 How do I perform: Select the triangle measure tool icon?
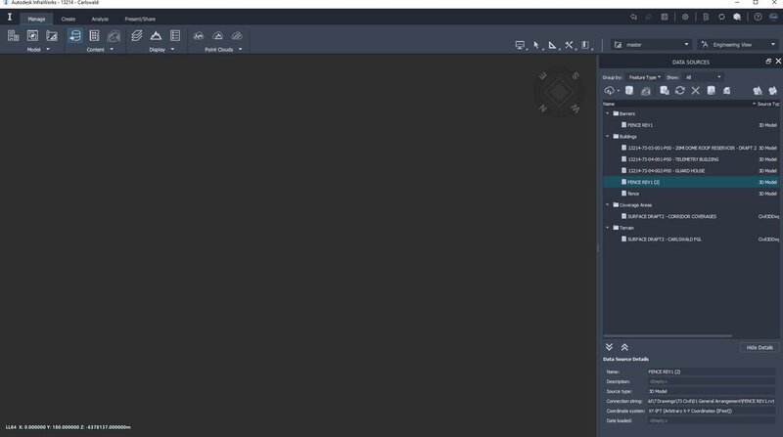pyautogui.click(x=552, y=45)
